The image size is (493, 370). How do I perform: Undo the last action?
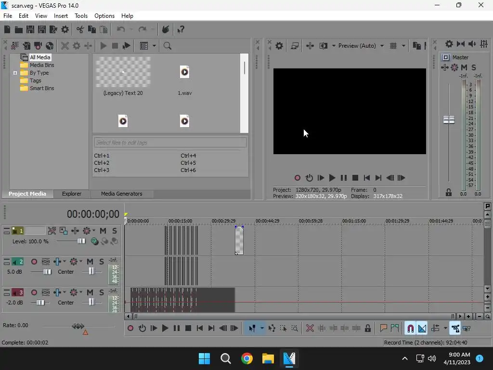point(121,29)
